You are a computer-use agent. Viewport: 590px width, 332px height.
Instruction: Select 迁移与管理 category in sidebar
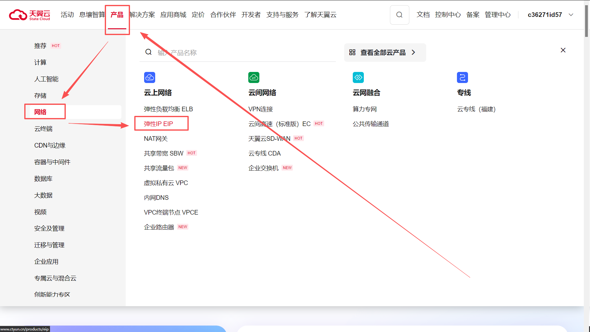click(49, 245)
